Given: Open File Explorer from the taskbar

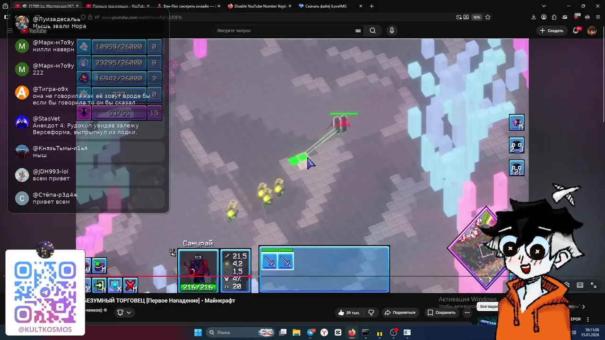Looking at the screenshot, I should pos(296,332).
